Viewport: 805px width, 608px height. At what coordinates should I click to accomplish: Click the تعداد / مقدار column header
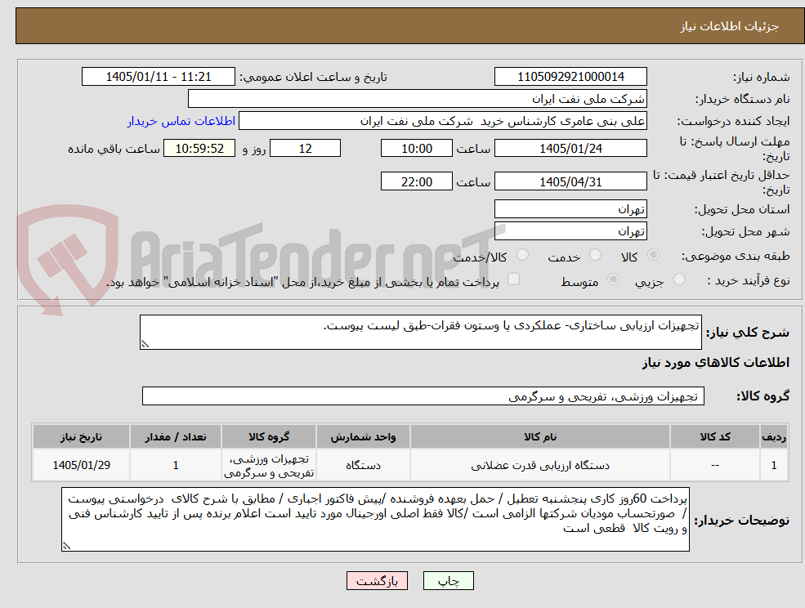click(176, 437)
